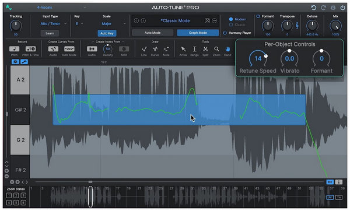
Task: Click the wrench icon above the piano keys
Action: coord(24,62)
